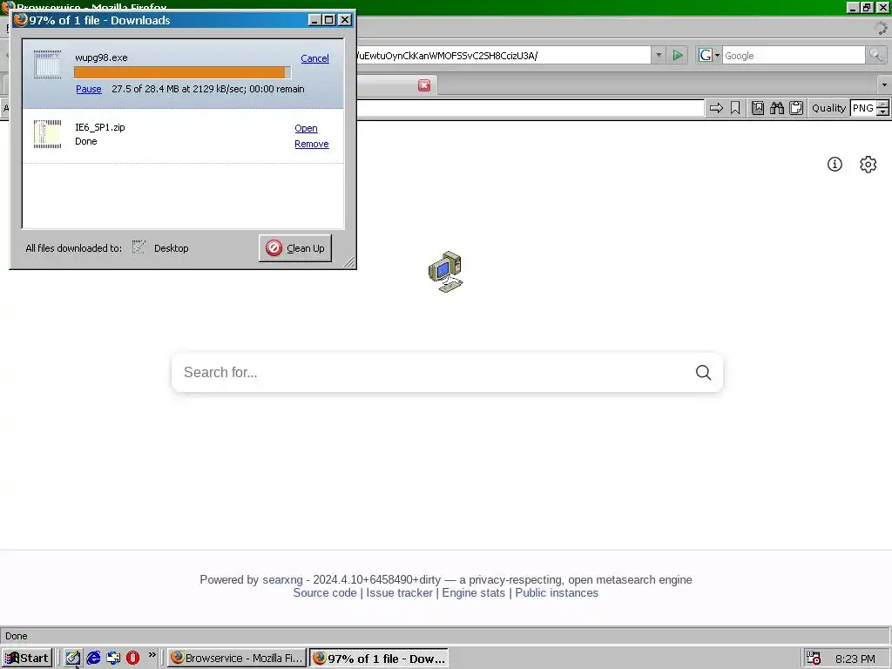Click the magnifier search button in Firefox toolbar
Screen dimensions: 892x669
point(875,55)
